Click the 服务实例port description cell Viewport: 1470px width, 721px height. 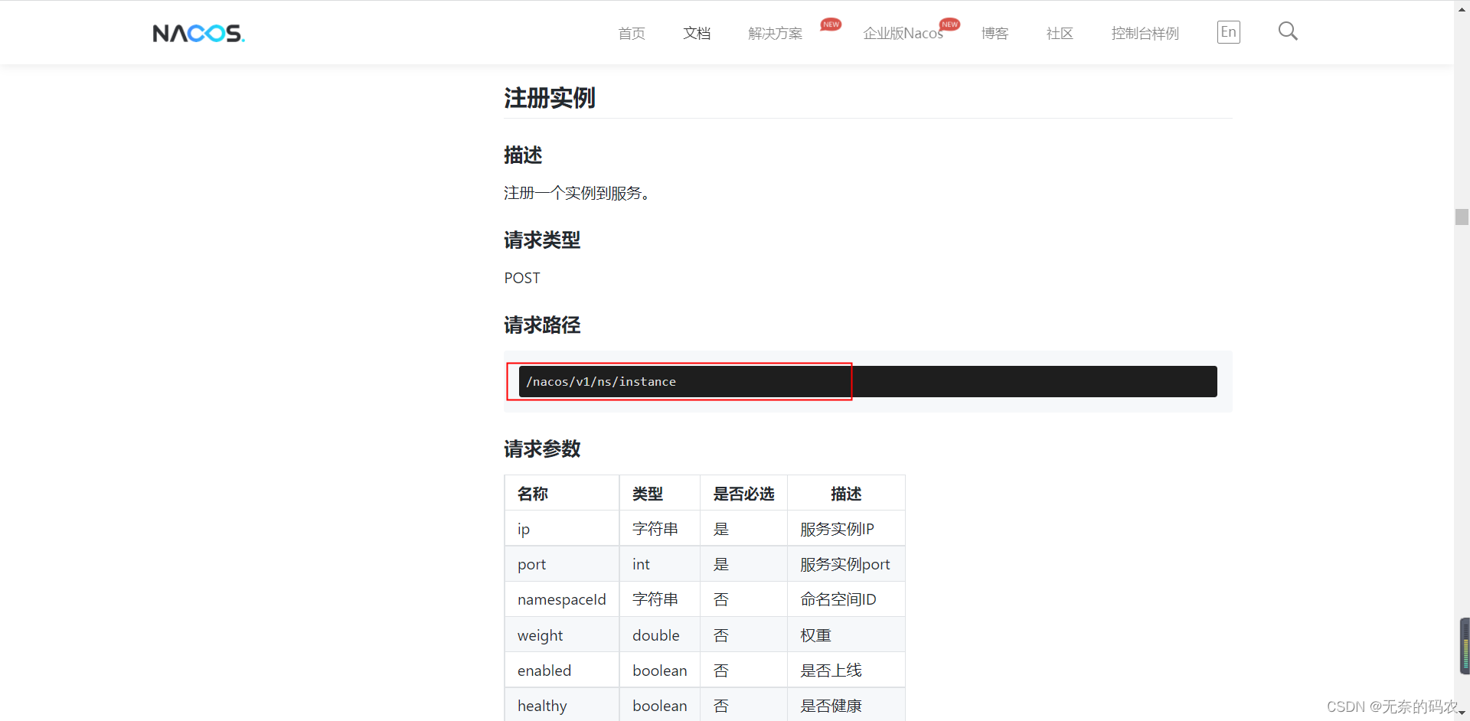tap(846, 564)
